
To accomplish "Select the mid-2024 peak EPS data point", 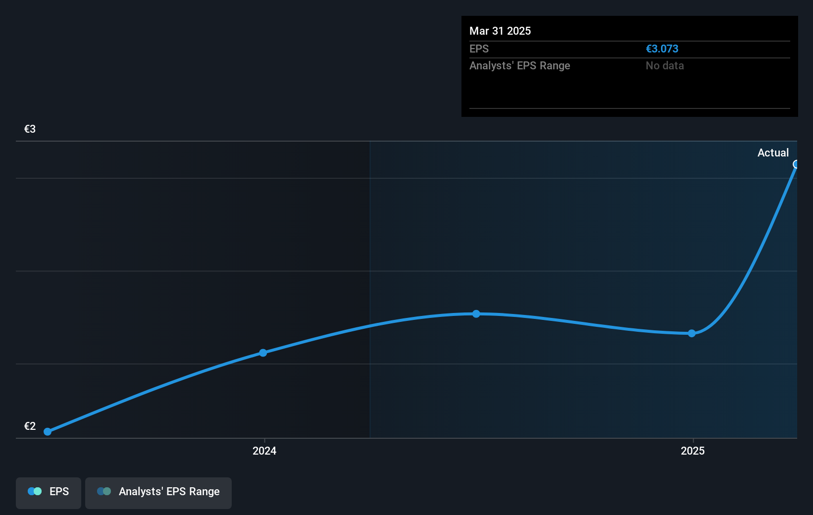I will (476, 313).
